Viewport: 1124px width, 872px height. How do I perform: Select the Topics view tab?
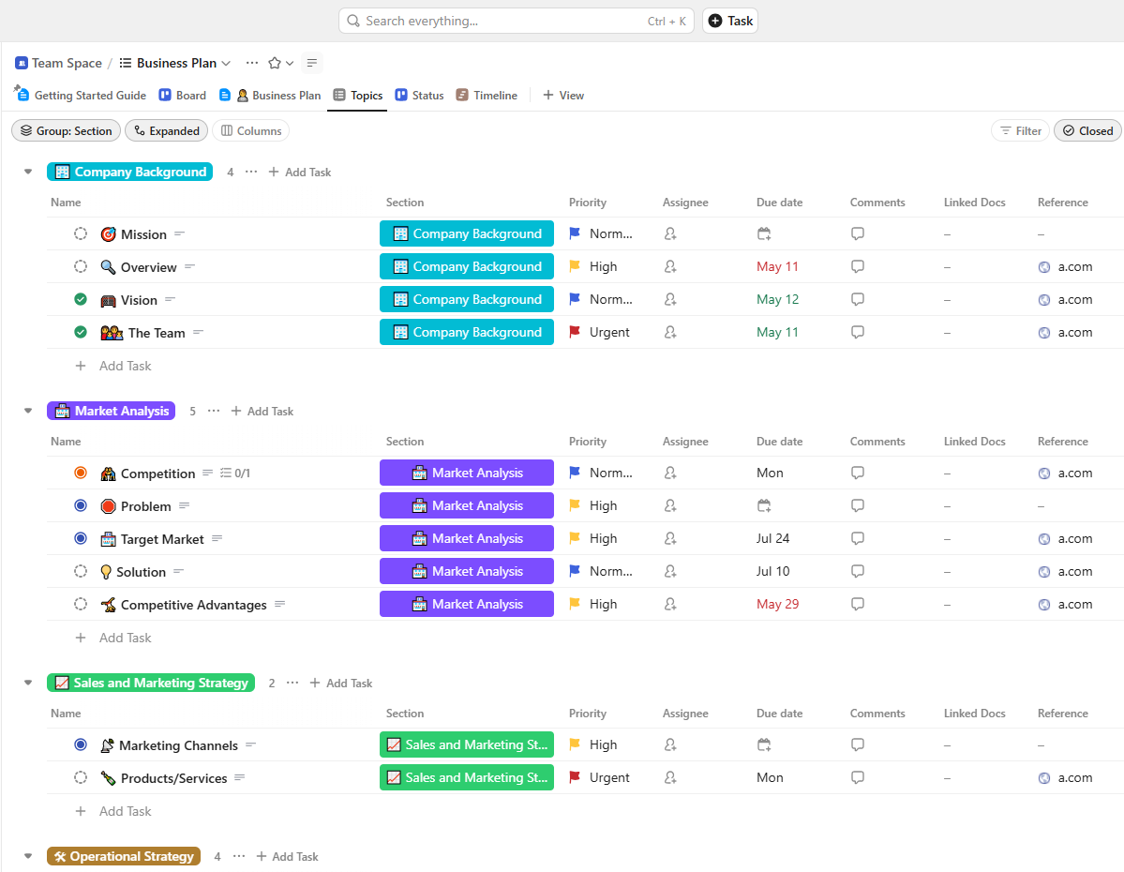[358, 96]
